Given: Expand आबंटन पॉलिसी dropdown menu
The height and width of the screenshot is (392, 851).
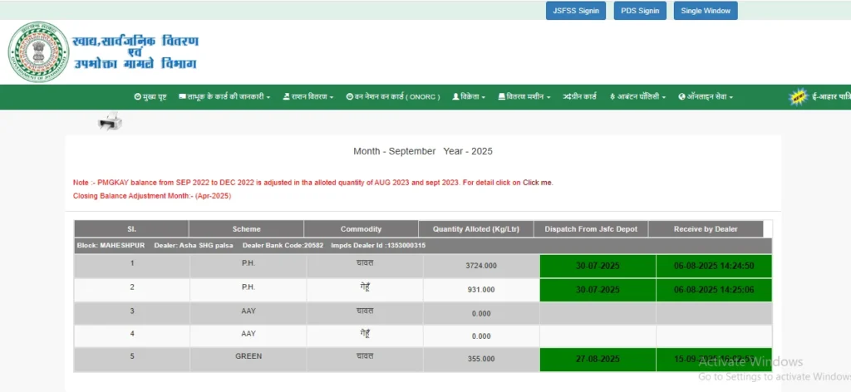Looking at the screenshot, I should (x=637, y=97).
